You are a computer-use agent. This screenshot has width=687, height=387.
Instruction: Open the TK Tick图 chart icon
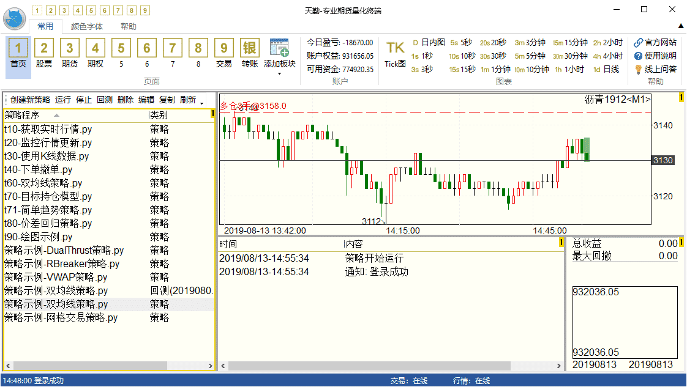click(x=395, y=48)
